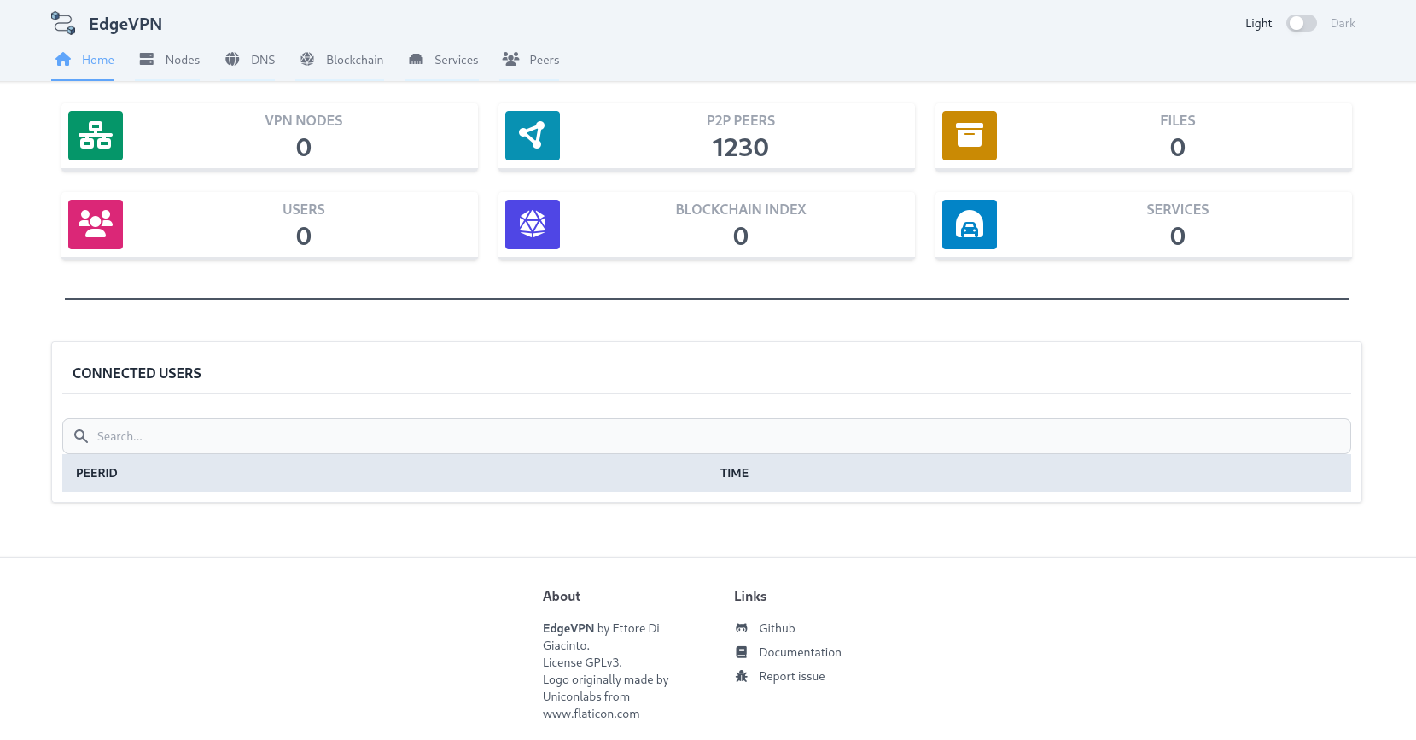Toggle the Light/Dark theme switch
The height and width of the screenshot is (740, 1416).
[x=1302, y=23]
